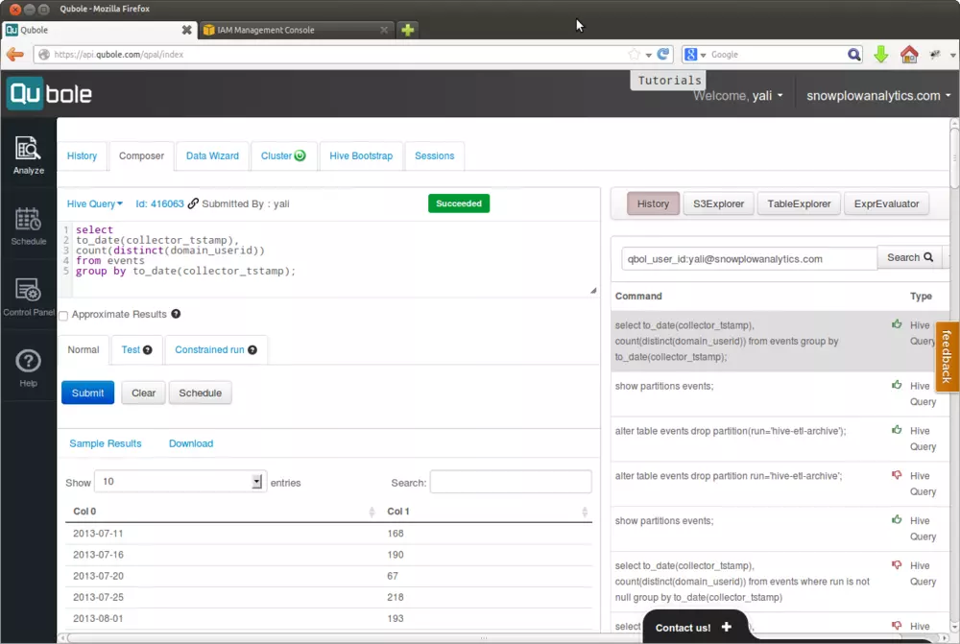The width and height of the screenshot is (960, 644).
Task: Open the Schedule section in sidebar
Action: (x=28, y=227)
